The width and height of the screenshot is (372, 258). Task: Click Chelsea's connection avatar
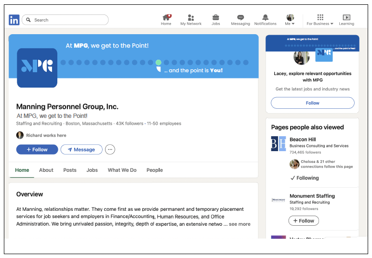coord(294,164)
